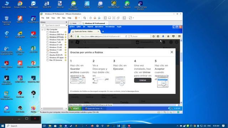Close the Gracias por unirte a Roblox dialog

tap(172, 52)
